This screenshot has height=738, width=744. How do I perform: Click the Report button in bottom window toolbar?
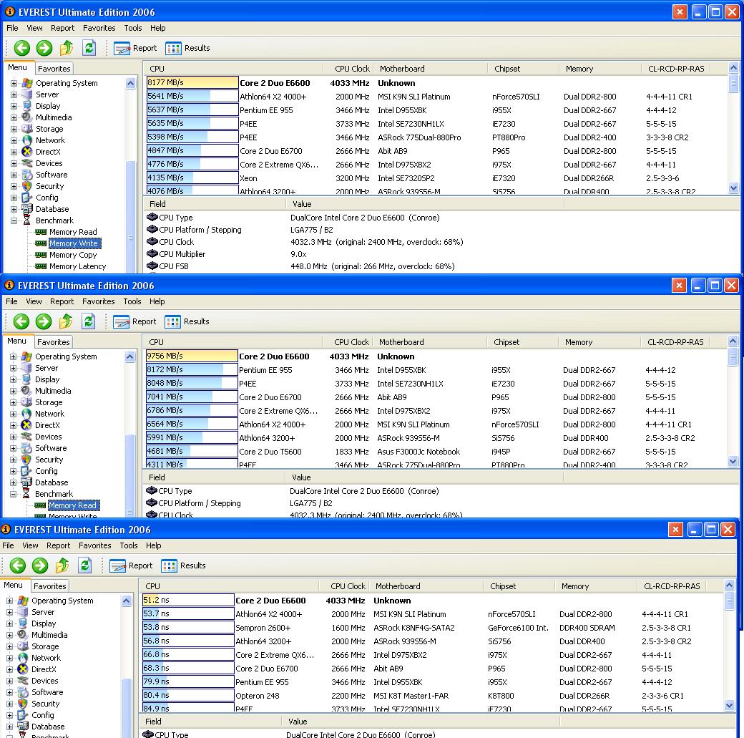[132, 565]
